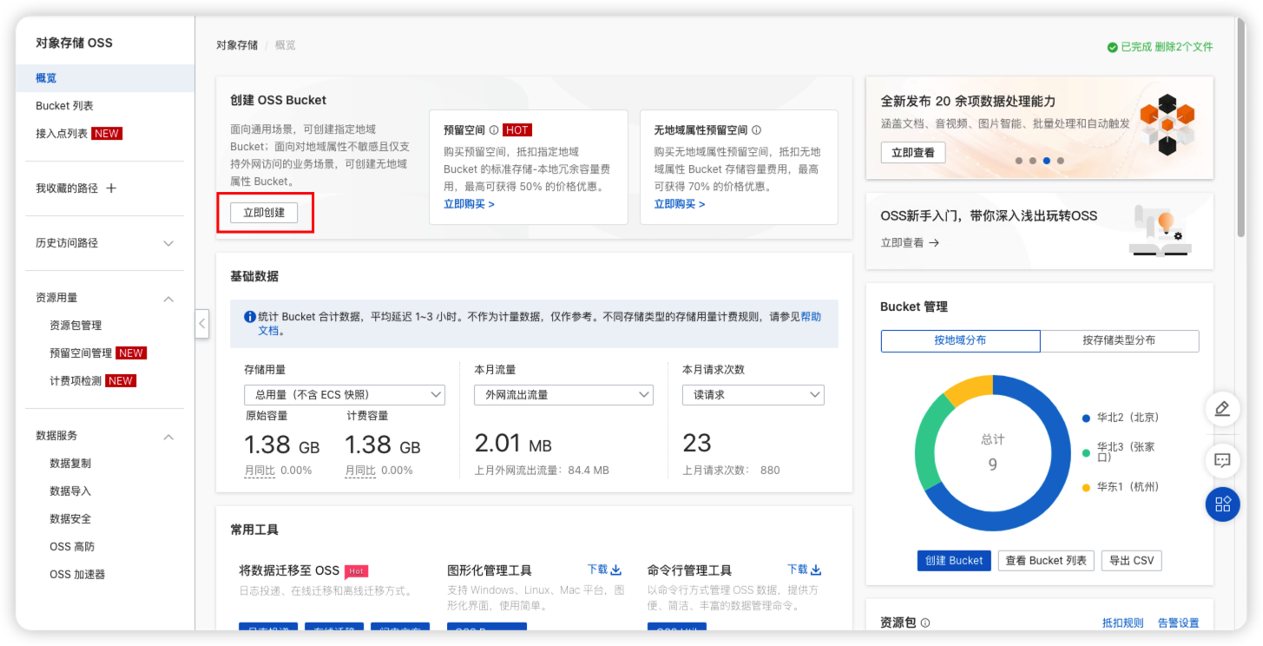
Task: Expand 历史访问路径 section
Action: point(169,244)
